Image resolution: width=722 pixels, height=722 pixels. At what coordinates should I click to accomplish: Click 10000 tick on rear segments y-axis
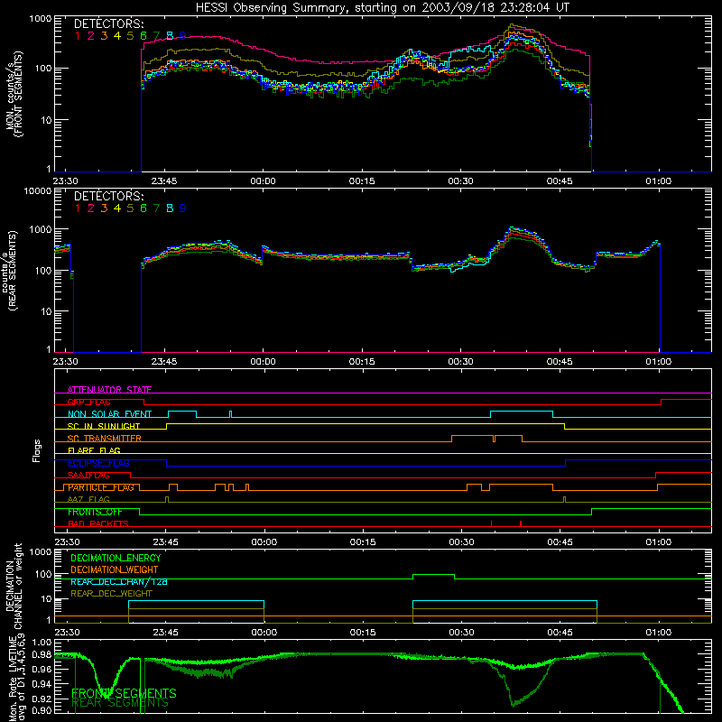38,191
